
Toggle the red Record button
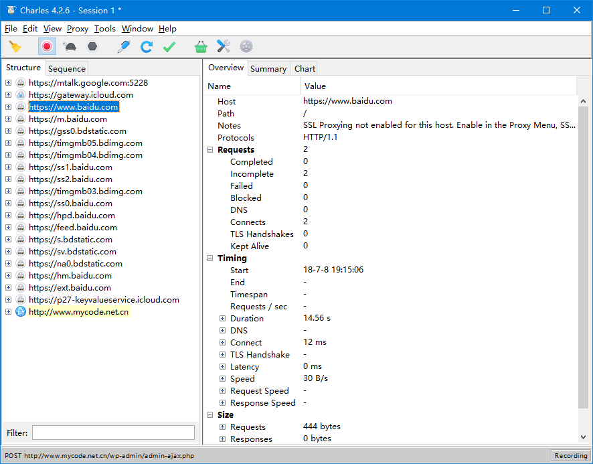click(47, 47)
